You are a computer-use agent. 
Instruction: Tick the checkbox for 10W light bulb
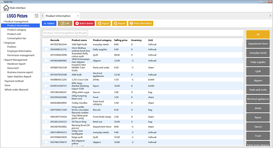[x=46, y=45]
